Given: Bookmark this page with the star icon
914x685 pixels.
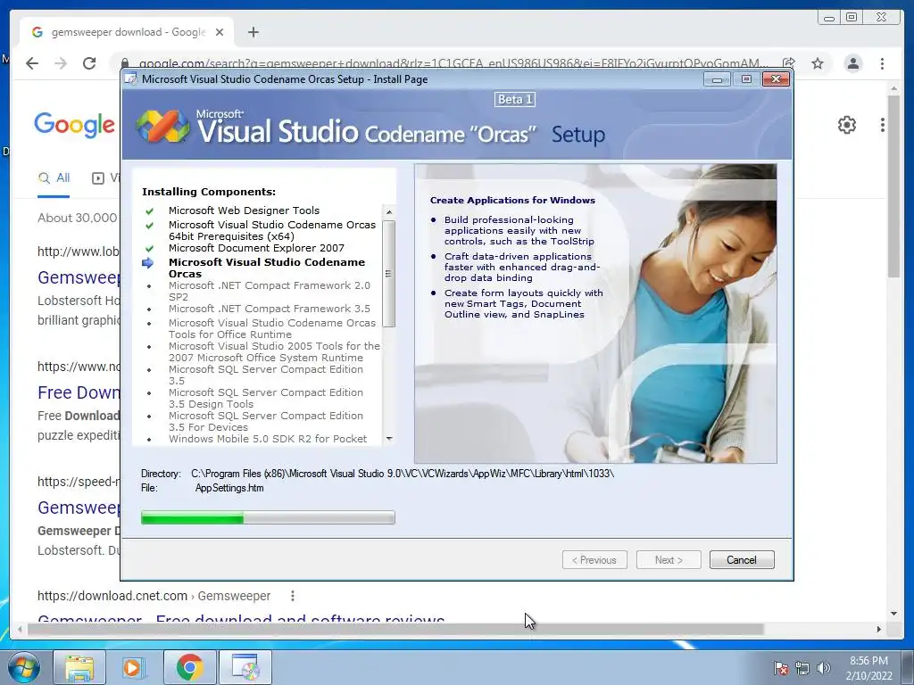Looking at the screenshot, I should coord(818,63).
